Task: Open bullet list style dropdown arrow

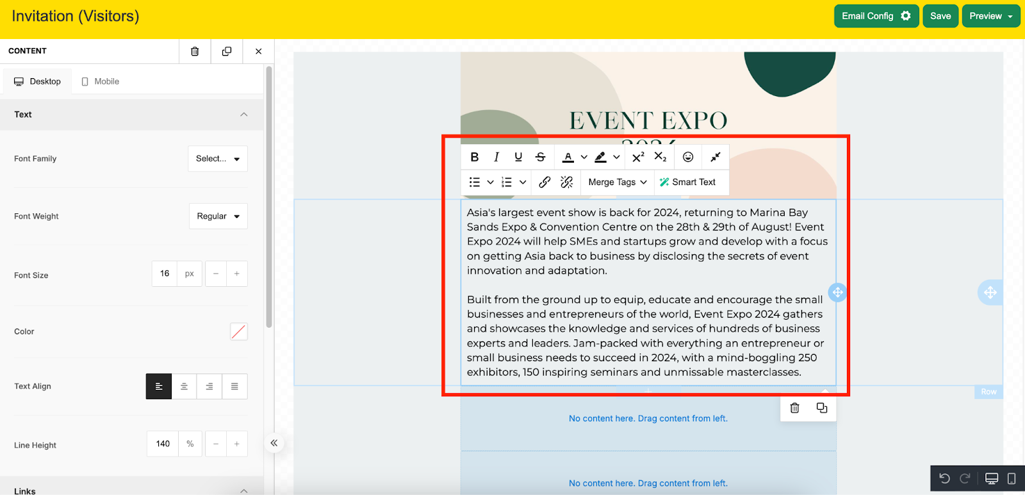Action: click(490, 182)
